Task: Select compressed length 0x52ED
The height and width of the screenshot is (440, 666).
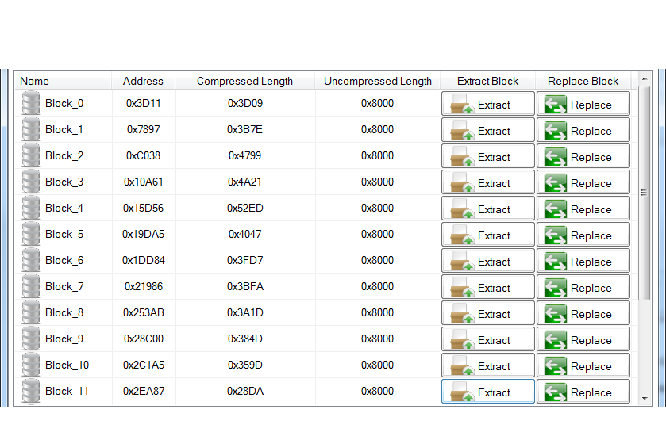Action: point(244,208)
